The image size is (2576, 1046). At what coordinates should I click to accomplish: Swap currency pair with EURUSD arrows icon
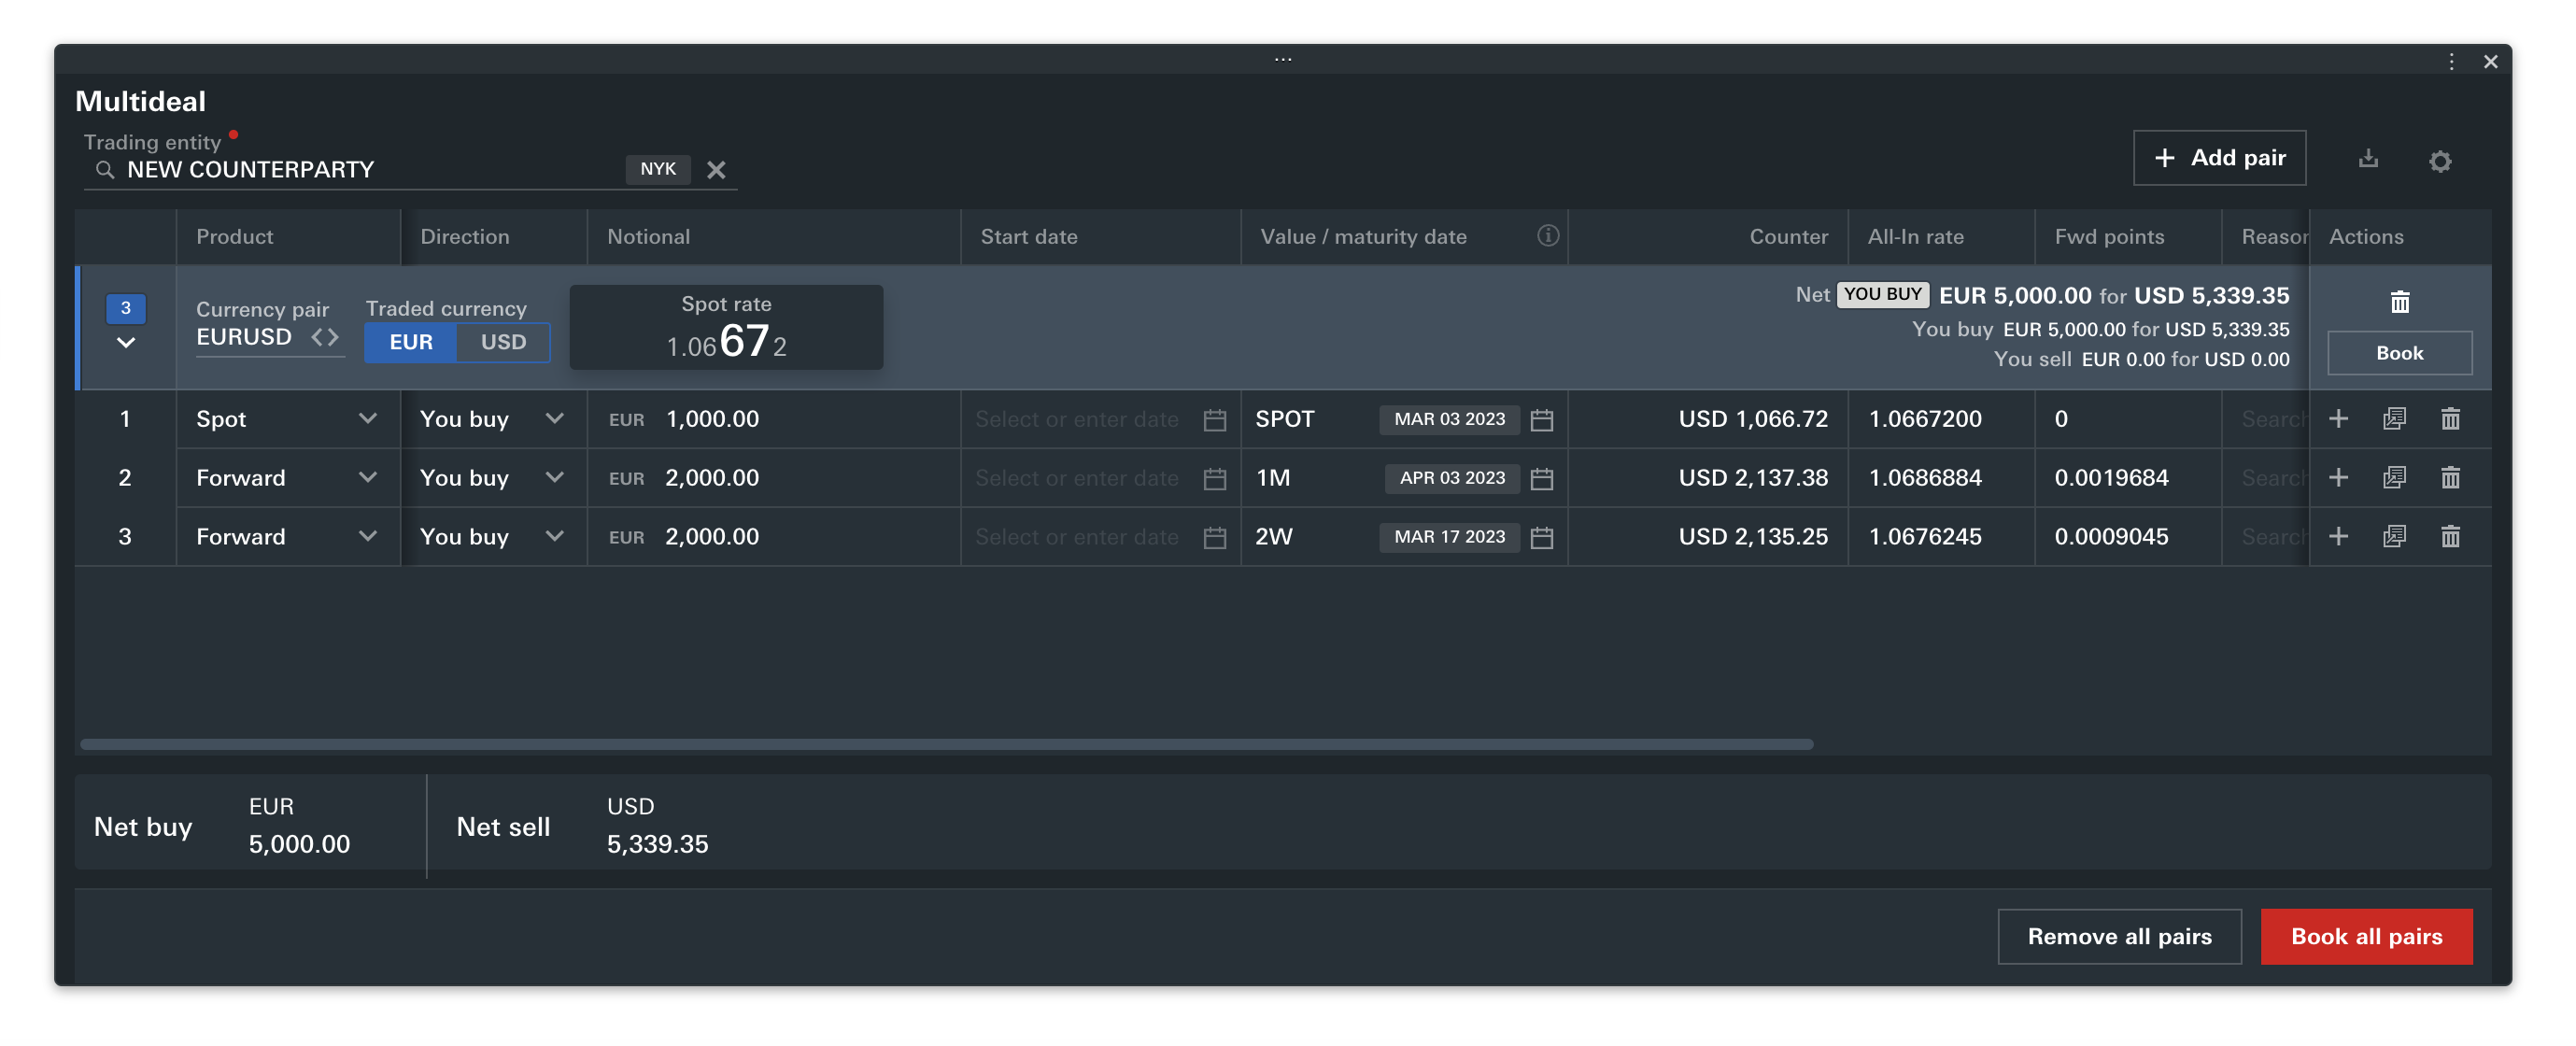pyautogui.click(x=324, y=337)
